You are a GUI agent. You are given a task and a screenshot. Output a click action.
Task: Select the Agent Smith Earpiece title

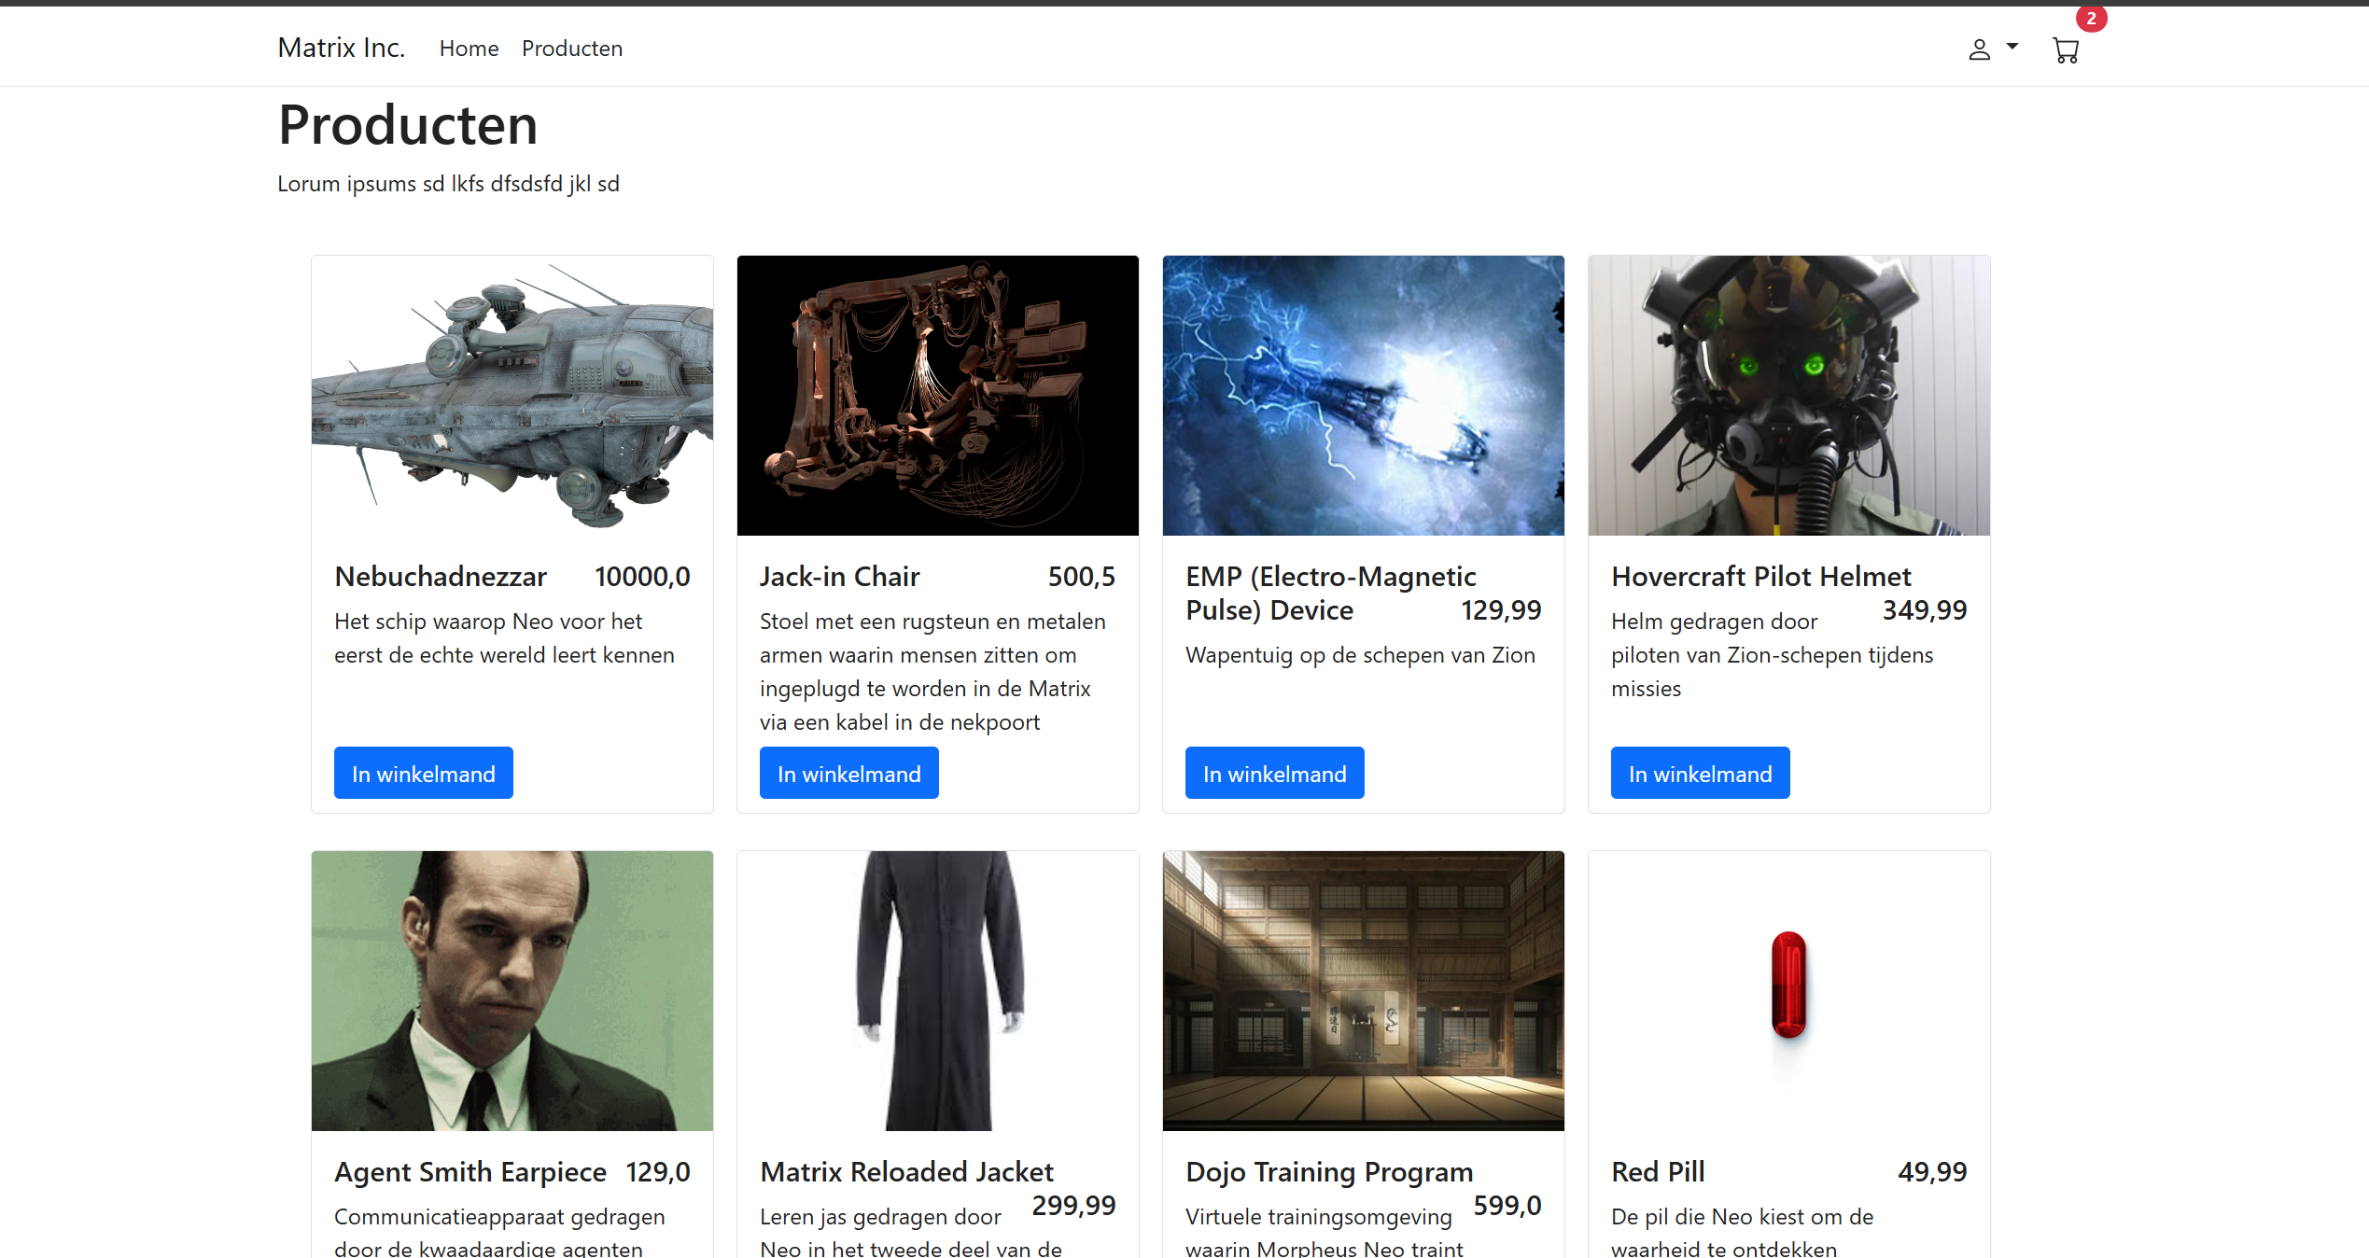(470, 1172)
